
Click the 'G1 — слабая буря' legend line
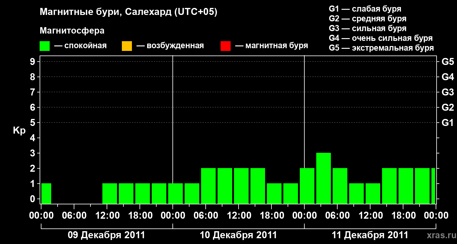point(365,9)
